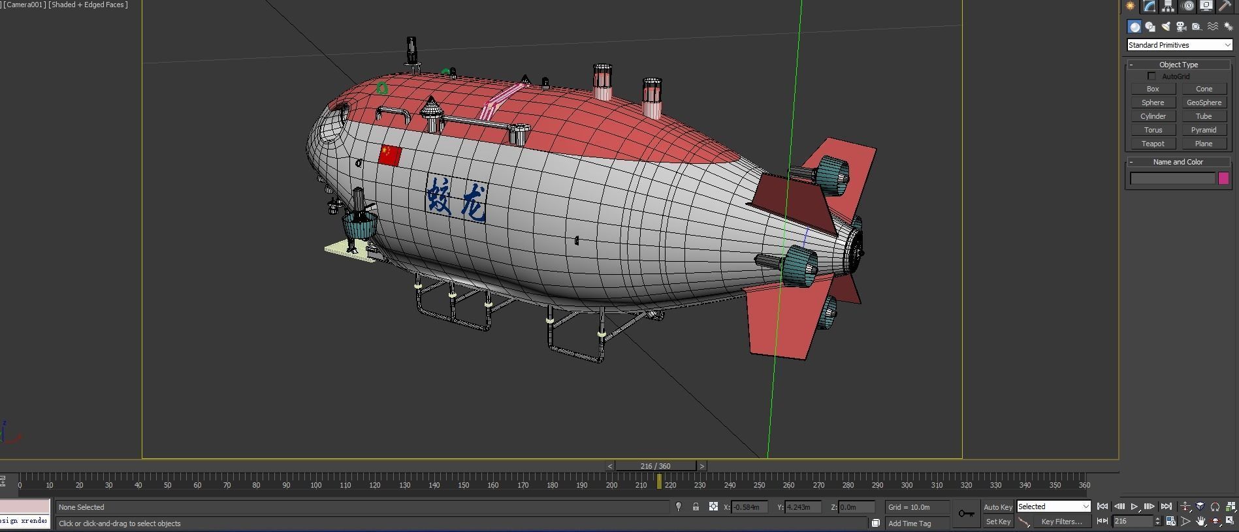Go to next frame
Screen dimensions: 1239x532
coord(1150,507)
